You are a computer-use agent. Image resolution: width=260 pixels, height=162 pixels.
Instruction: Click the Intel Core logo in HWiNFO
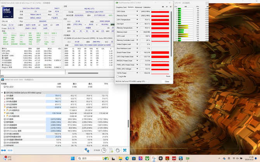8,12
